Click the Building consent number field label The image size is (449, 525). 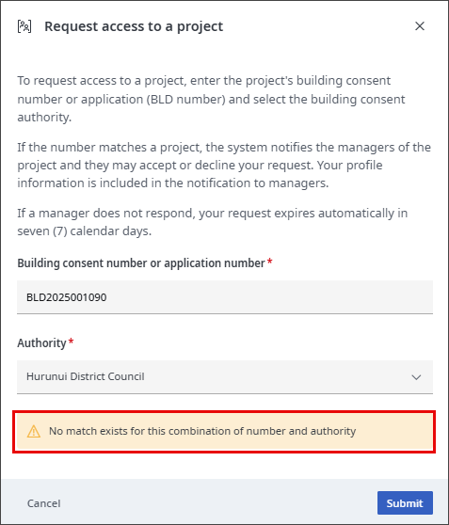tap(141, 263)
